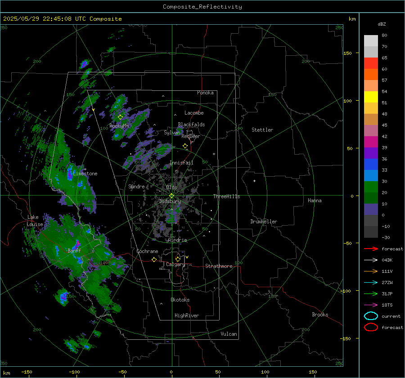This screenshot has height=378, width=405.
Task: Select the bright yellow 54-51 dBZ swatch
Action: click(371, 97)
